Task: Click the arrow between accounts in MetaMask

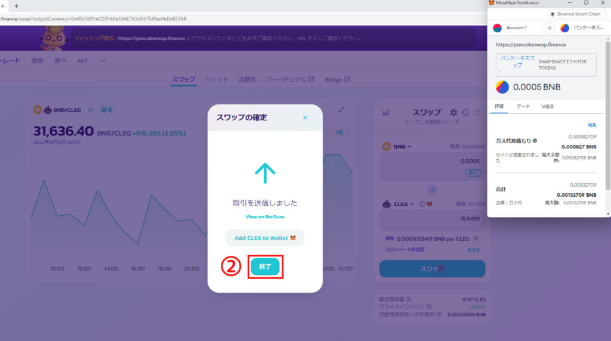Action: point(549,28)
